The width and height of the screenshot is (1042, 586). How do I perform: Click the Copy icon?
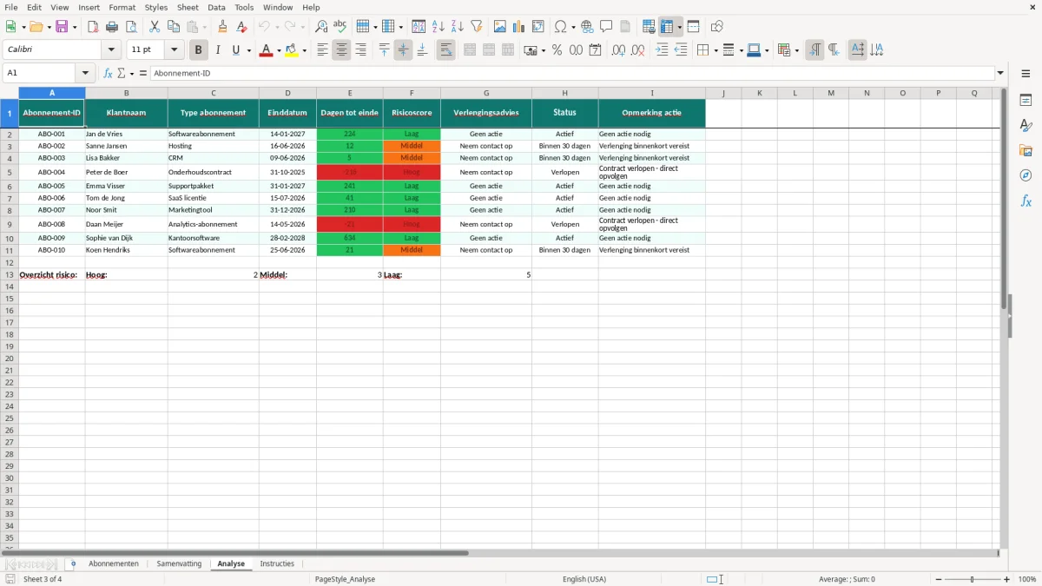(x=174, y=27)
